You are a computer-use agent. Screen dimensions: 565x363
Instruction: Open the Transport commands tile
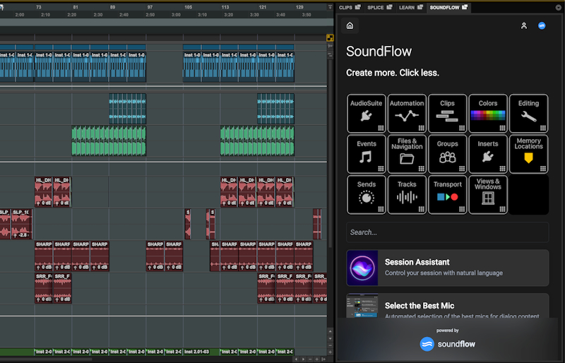tap(447, 195)
